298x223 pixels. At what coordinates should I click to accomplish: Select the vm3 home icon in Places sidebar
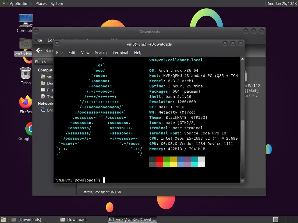coord(43,77)
